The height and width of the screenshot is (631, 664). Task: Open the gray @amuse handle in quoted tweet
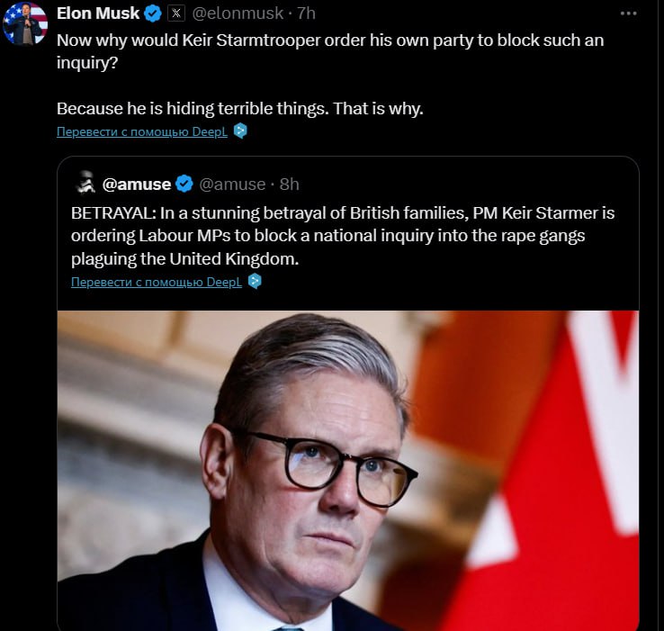tap(232, 184)
